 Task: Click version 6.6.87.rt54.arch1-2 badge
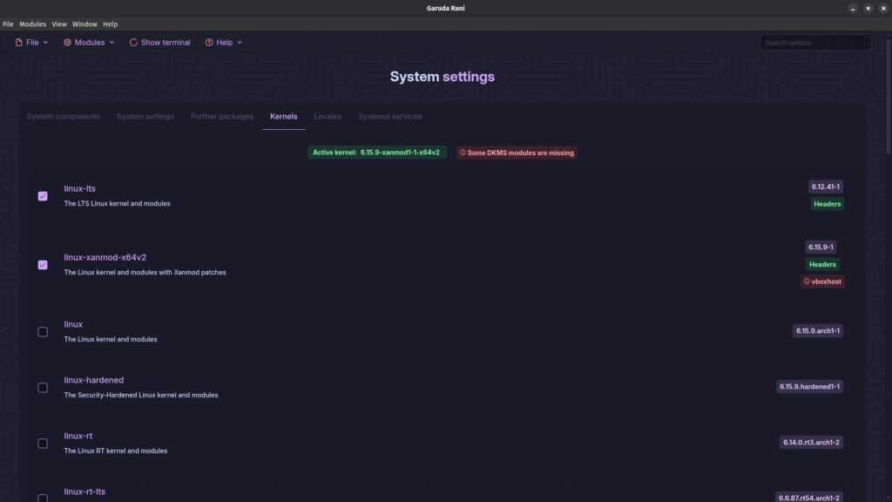(x=809, y=498)
